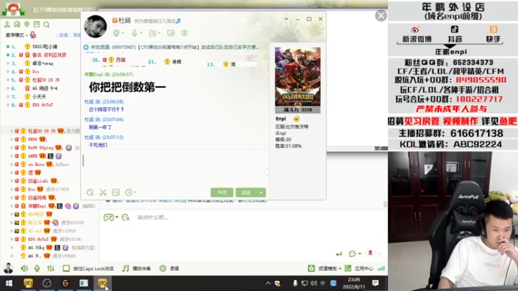Click the chat bubble icon in chat header
Viewport: 518px width, 291px height.
(x=171, y=33)
